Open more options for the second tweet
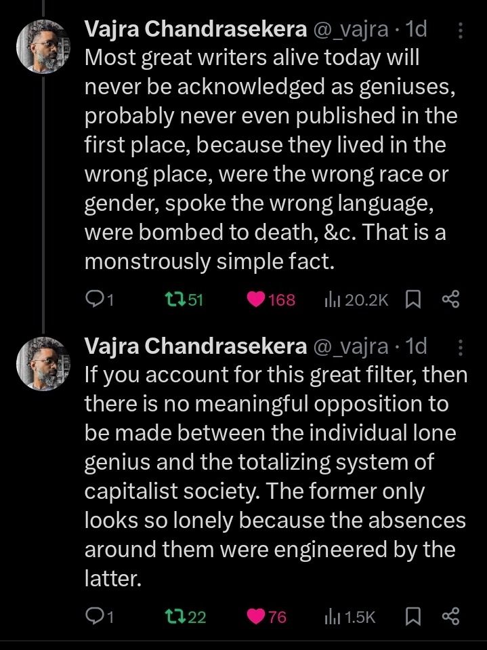The image size is (487, 650). tap(461, 348)
